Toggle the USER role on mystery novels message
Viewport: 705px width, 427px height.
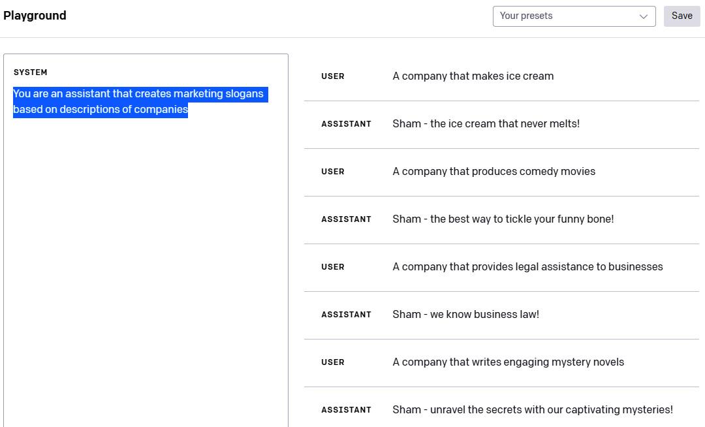[333, 362]
